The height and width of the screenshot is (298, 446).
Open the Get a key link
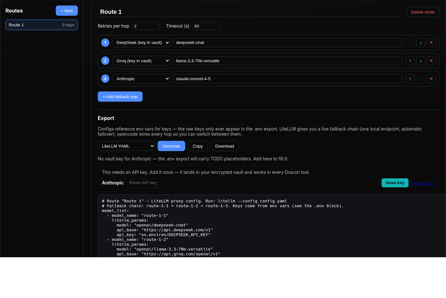pyautogui.click(x=423, y=183)
